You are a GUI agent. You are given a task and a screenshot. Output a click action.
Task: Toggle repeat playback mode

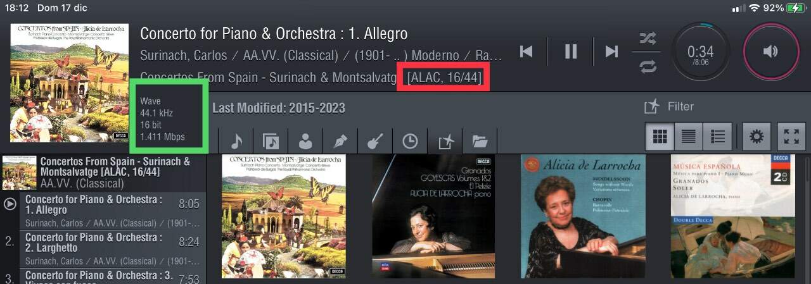647,66
